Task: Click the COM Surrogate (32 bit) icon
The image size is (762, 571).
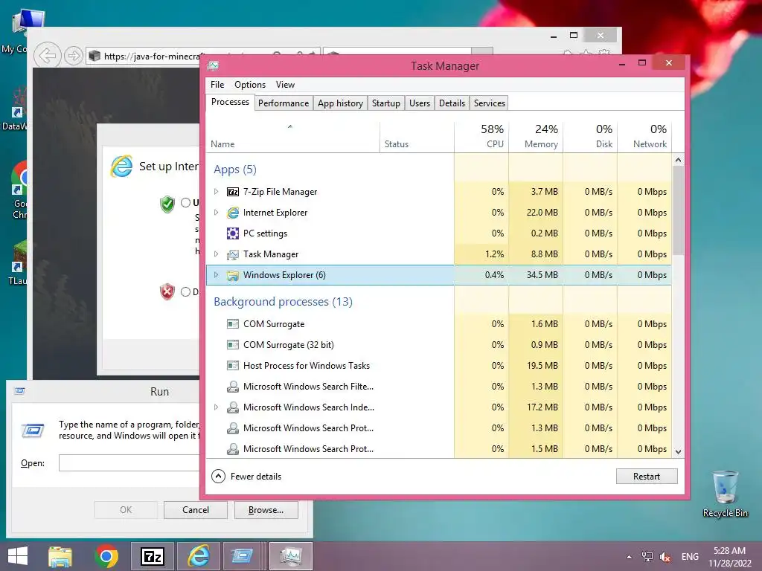Action: (233, 345)
